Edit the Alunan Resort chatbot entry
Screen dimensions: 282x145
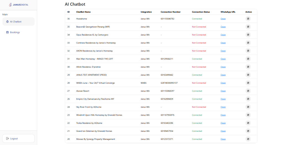(248, 91)
